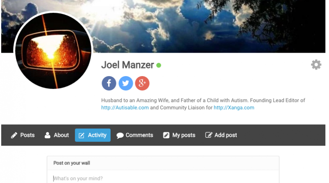Open the Twitter profile icon
329x183 pixels.
click(126, 83)
